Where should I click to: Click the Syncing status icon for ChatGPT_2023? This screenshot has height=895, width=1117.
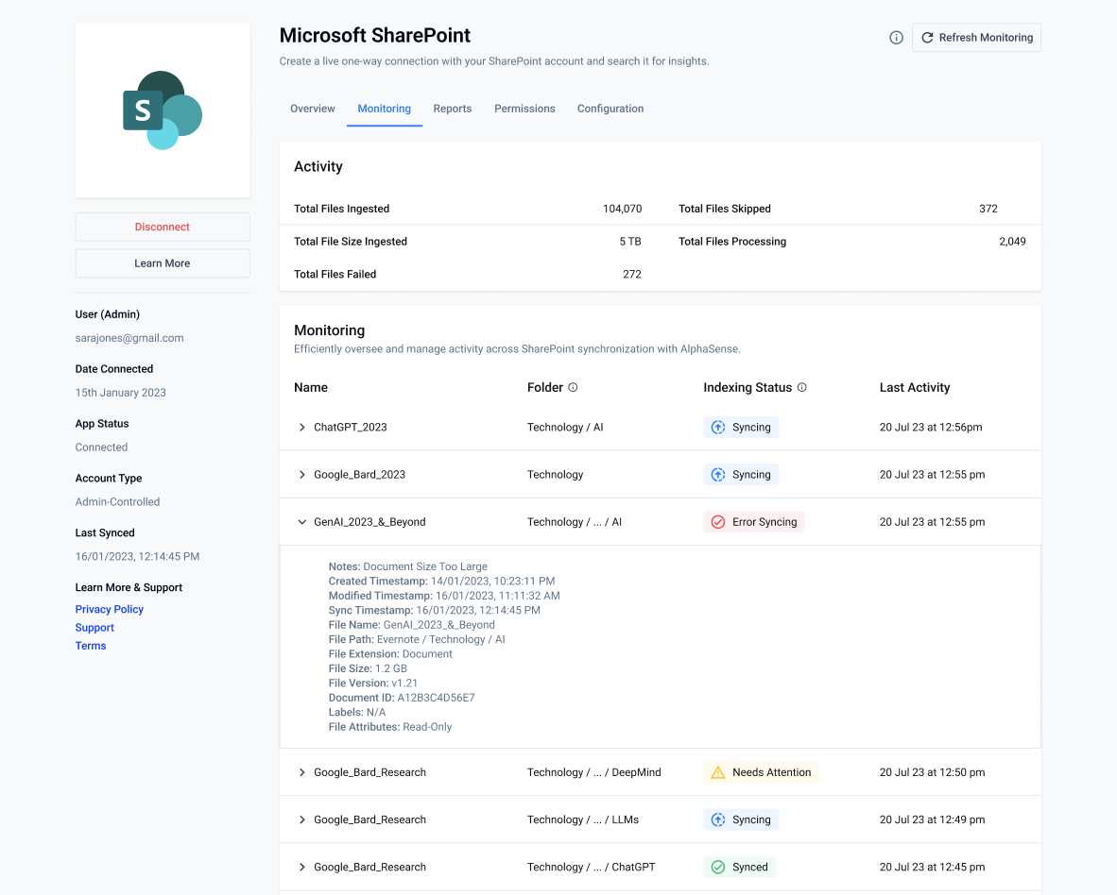tap(718, 427)
